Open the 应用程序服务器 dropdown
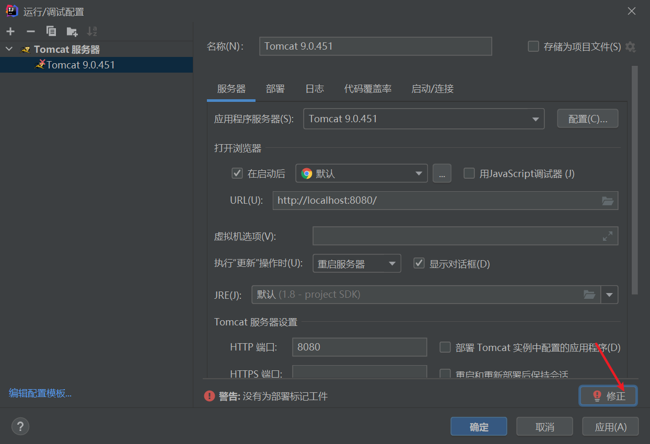This screenshot has height=444, width=650. pos(424,119)
